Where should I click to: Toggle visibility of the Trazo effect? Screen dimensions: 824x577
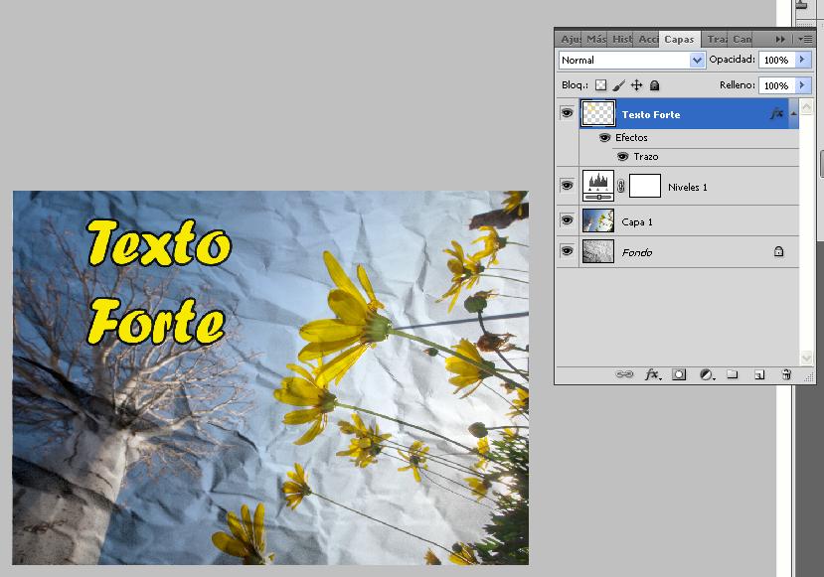pyautogui.click(x=623, y=157)
